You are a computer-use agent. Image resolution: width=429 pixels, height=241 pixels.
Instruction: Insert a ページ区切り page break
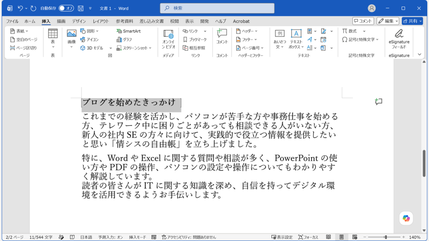(x=23, y=48)
